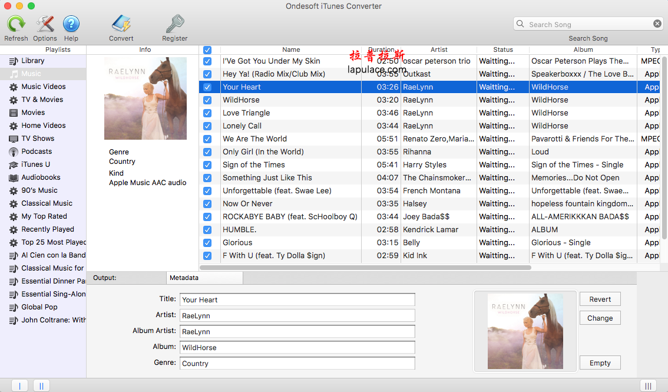Click the Change artwork button
668x392 pixels.
[x=600, y=318]
